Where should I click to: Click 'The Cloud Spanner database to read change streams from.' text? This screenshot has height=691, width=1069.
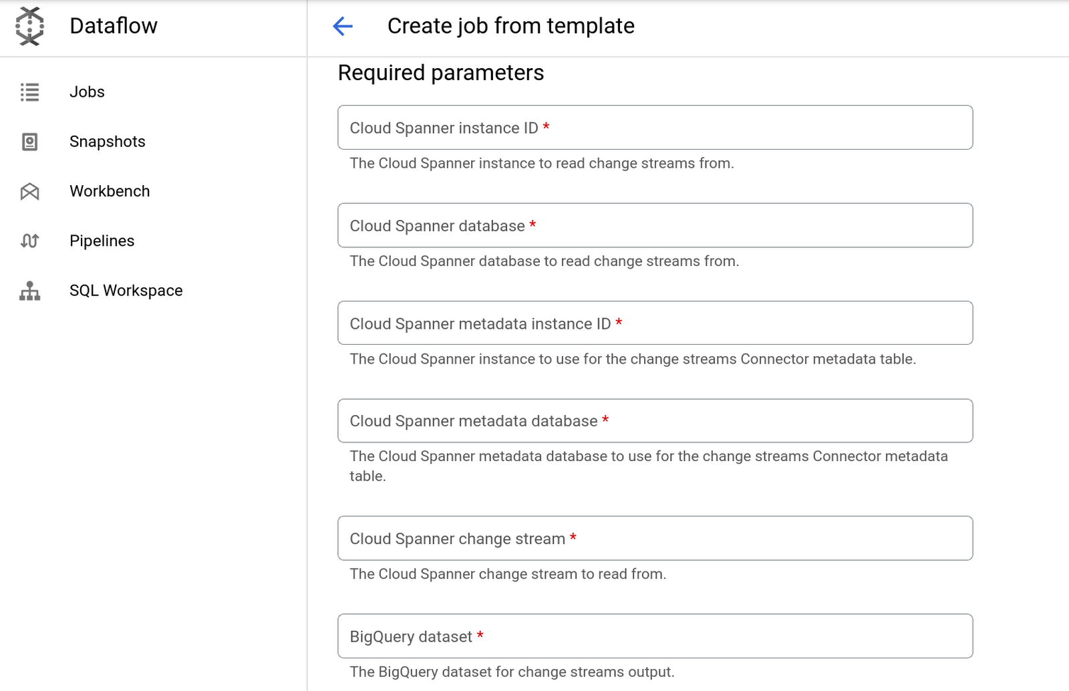pyautogui.click(x=545, y=261)
